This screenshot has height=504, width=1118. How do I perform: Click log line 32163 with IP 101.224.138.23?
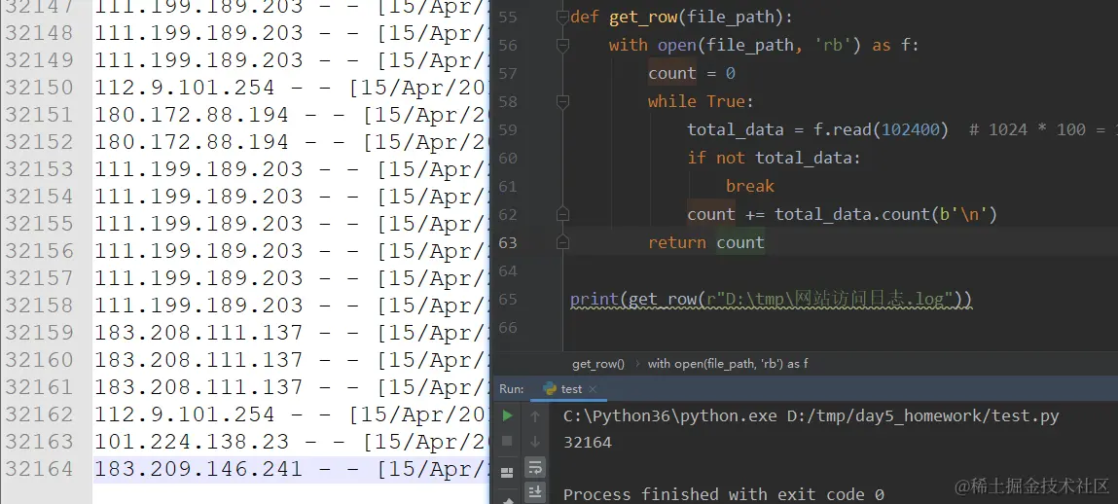290,442
